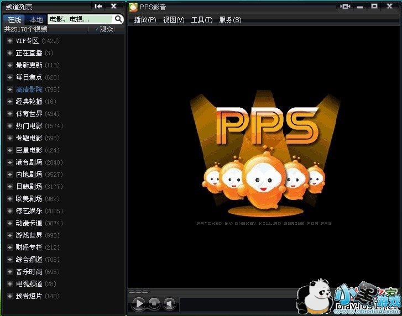Select the 财经专栏 channel label
Screen dimensions: 402x316
29,247
